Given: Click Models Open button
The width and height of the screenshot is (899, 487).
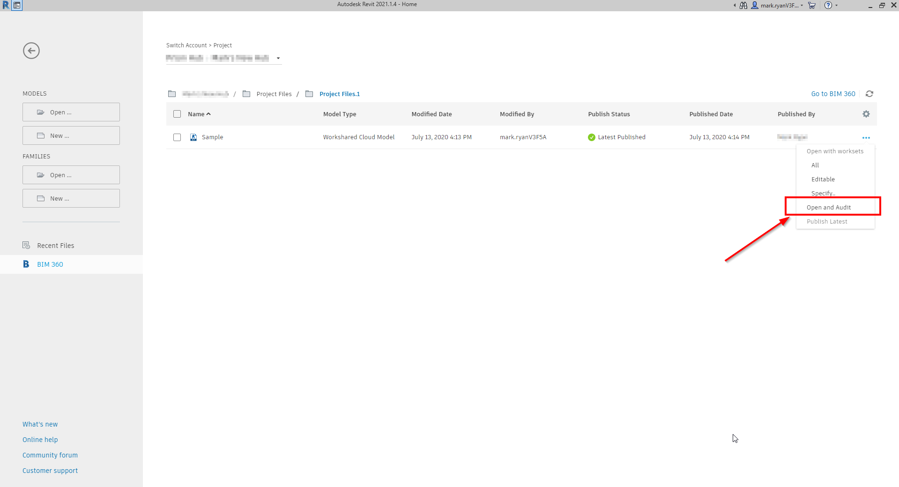Looking at the screenshot, I should pos(71,112).
